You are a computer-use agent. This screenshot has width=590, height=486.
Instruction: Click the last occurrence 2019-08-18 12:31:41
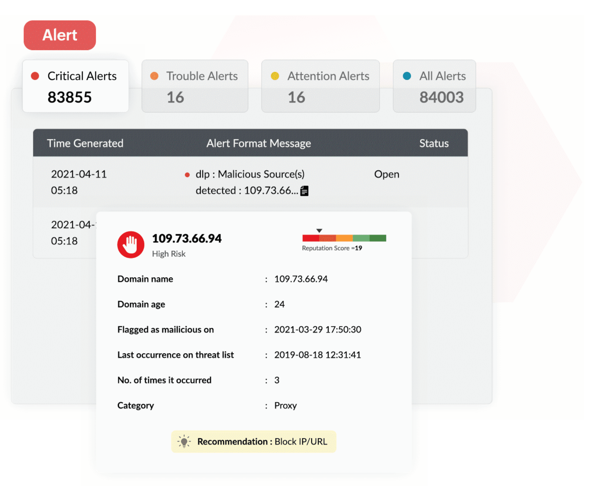tap(317, 355)
